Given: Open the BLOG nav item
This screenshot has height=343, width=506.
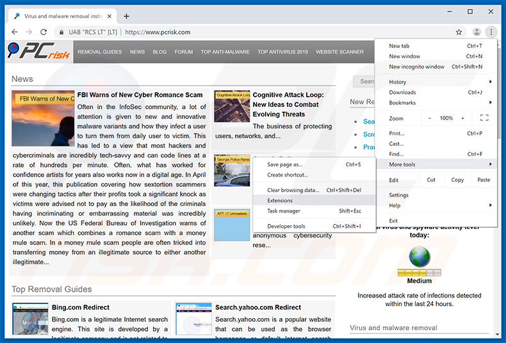Looking at the screenshot, I should click(159, 52).
